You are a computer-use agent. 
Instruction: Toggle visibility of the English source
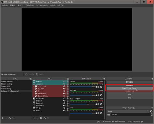coord(64,82)
